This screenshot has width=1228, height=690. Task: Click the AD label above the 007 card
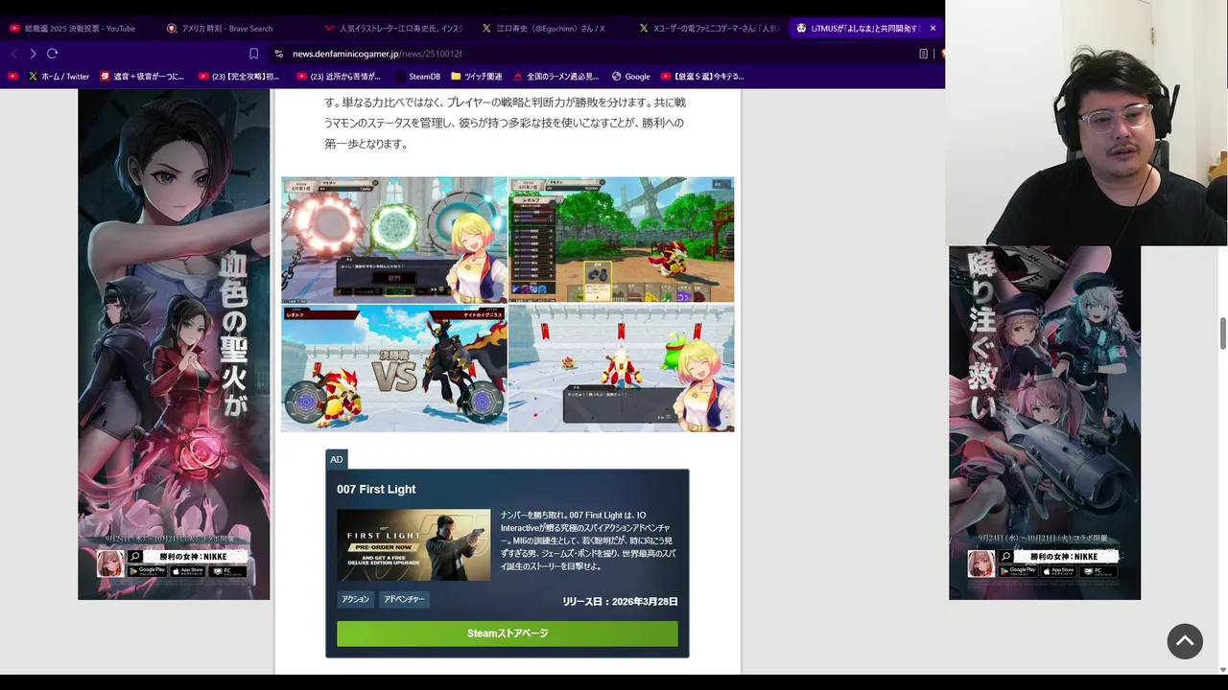coord(337,459)
